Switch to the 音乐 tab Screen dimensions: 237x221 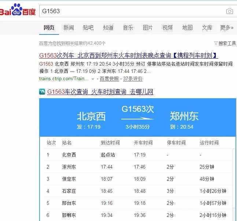(128, 28)
